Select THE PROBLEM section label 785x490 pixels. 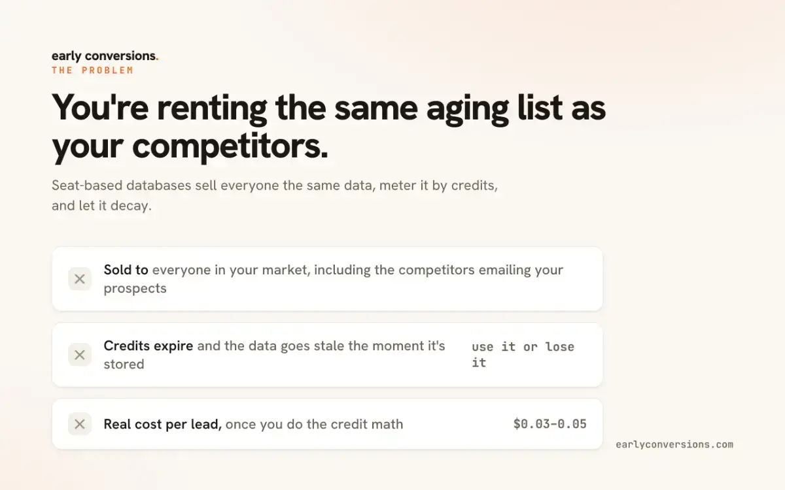tap(92, 70)
